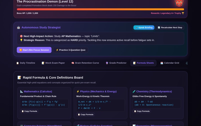Click the ruler icon beside Mathematics (Calculus)
The width and height of the screenshot is (201, 126).
pyautogui.click(x=21, y=91)
